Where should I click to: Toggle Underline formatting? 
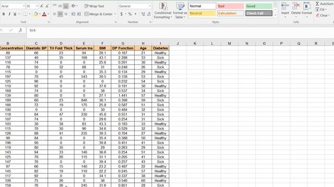[15, 14]
